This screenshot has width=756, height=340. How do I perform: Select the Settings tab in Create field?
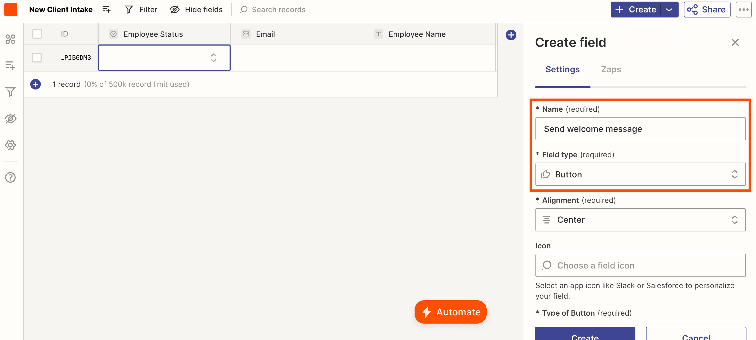[x=563, y=69]
